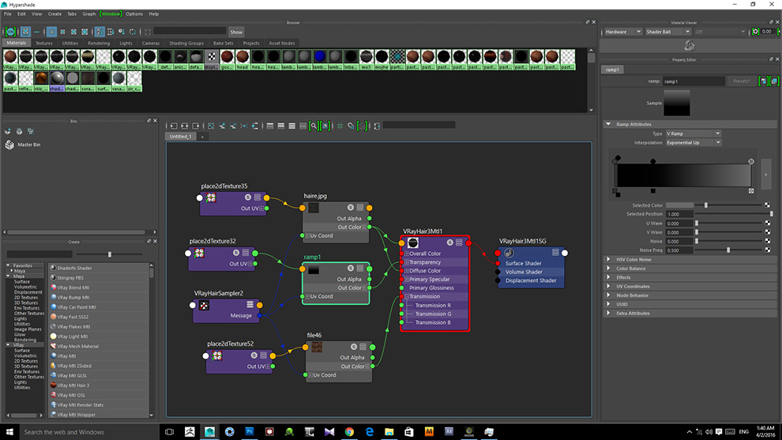The height and width of the screenshot is (440, 782).
Task: Switch to the Textures tab
Action: 44,43
